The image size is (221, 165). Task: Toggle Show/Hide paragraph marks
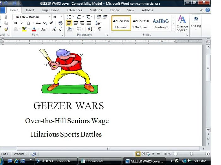[99, 29]
